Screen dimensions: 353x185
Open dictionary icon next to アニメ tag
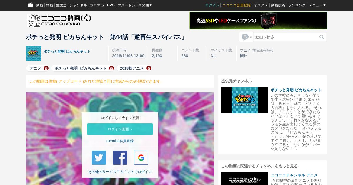coord(46,68)
